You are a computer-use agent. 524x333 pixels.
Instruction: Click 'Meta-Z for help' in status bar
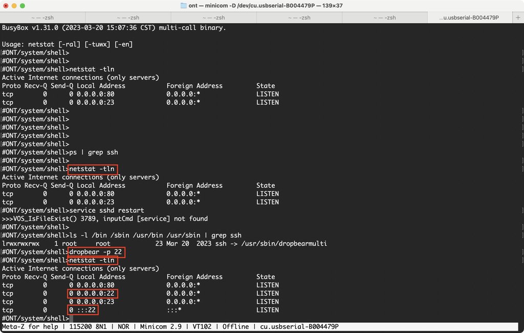(31, 327)
